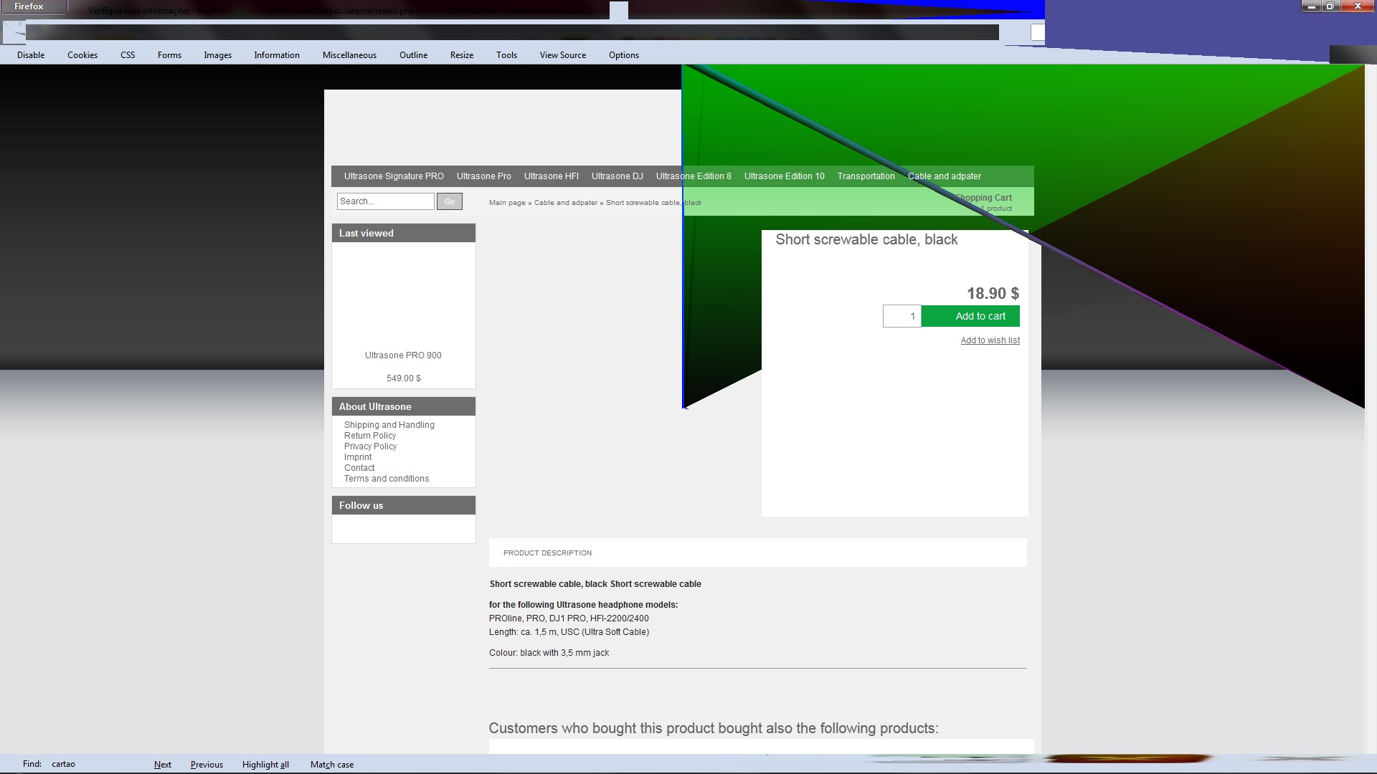Open the Cookies toolbar menu

pos(82,55)
